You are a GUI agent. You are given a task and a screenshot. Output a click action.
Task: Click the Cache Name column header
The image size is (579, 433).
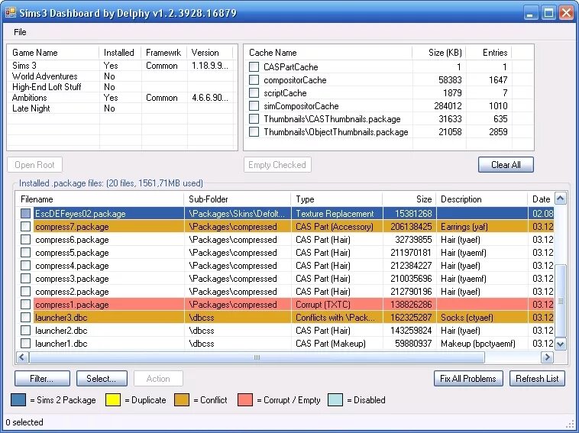pyautogui.click(x=328, y=53)
